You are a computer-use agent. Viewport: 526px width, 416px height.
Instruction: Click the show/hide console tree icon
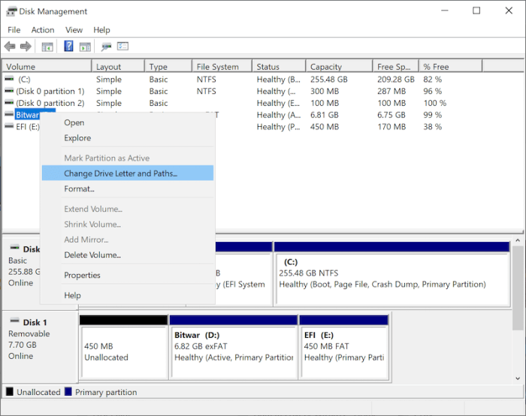coord(47,47)
